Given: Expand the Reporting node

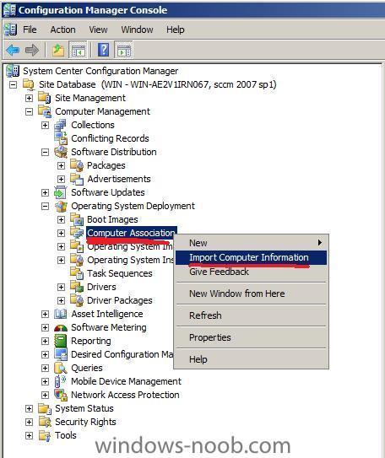Looking at the screenshot, I should 45,341.
